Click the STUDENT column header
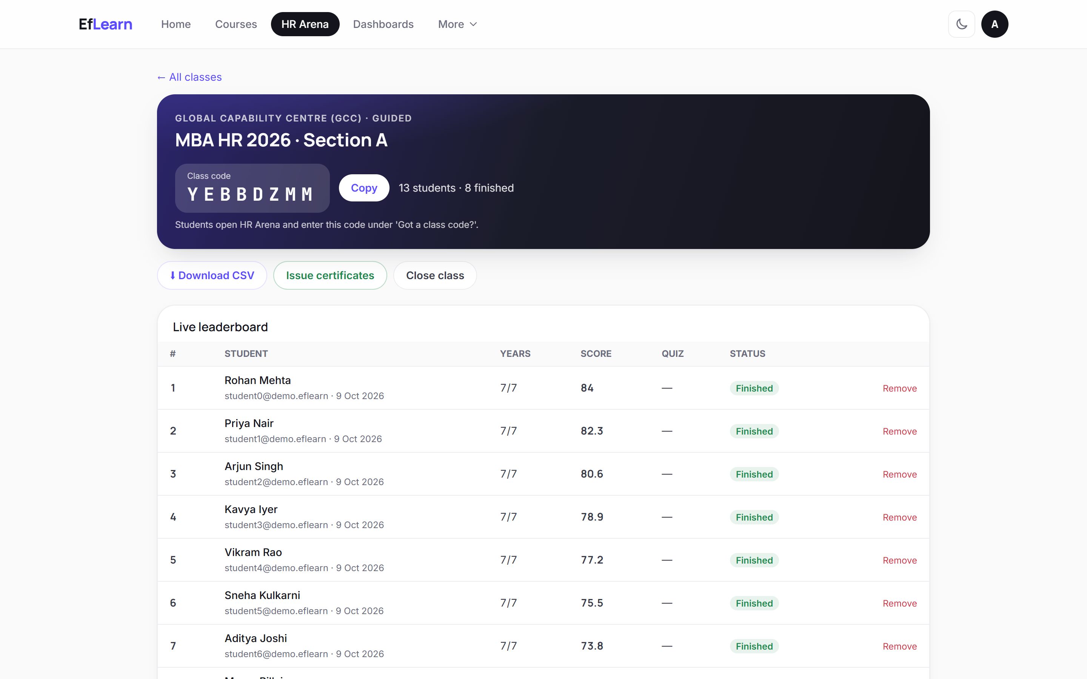Screen dimensions: 1087x679 coord(246,353)
